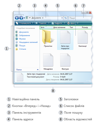Open the address bar history dropdown
The height and width of the screenshot is (127, 99).
[62, 18]
